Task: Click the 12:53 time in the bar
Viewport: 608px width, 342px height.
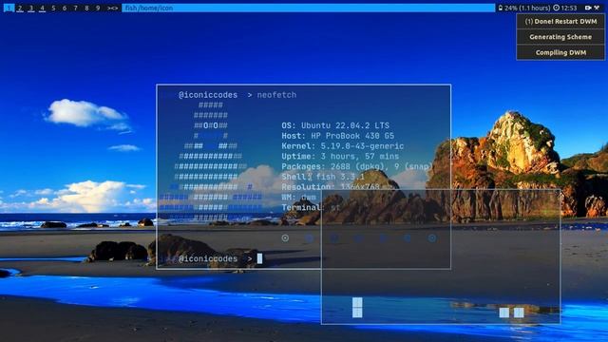Action: pos(569,8)
